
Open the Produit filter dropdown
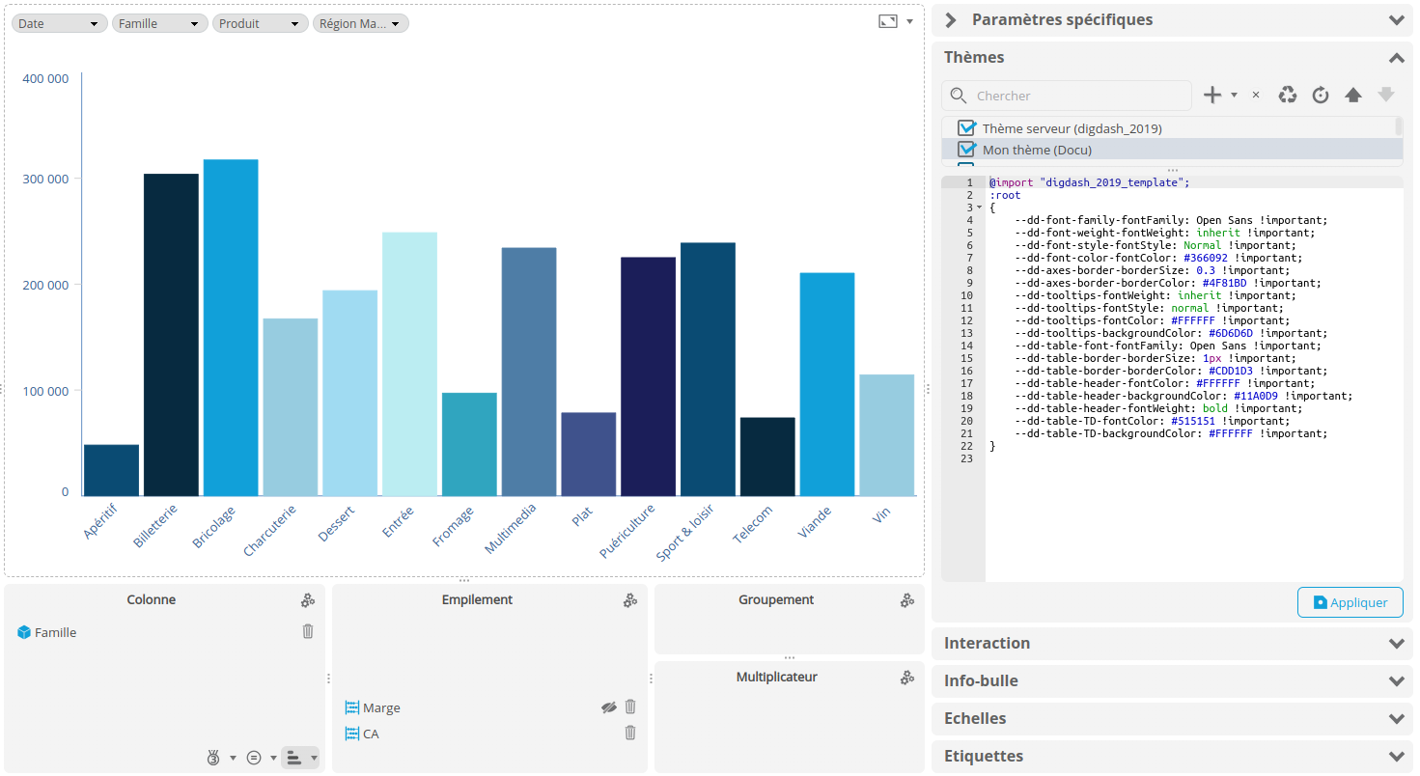click(260, 23)
